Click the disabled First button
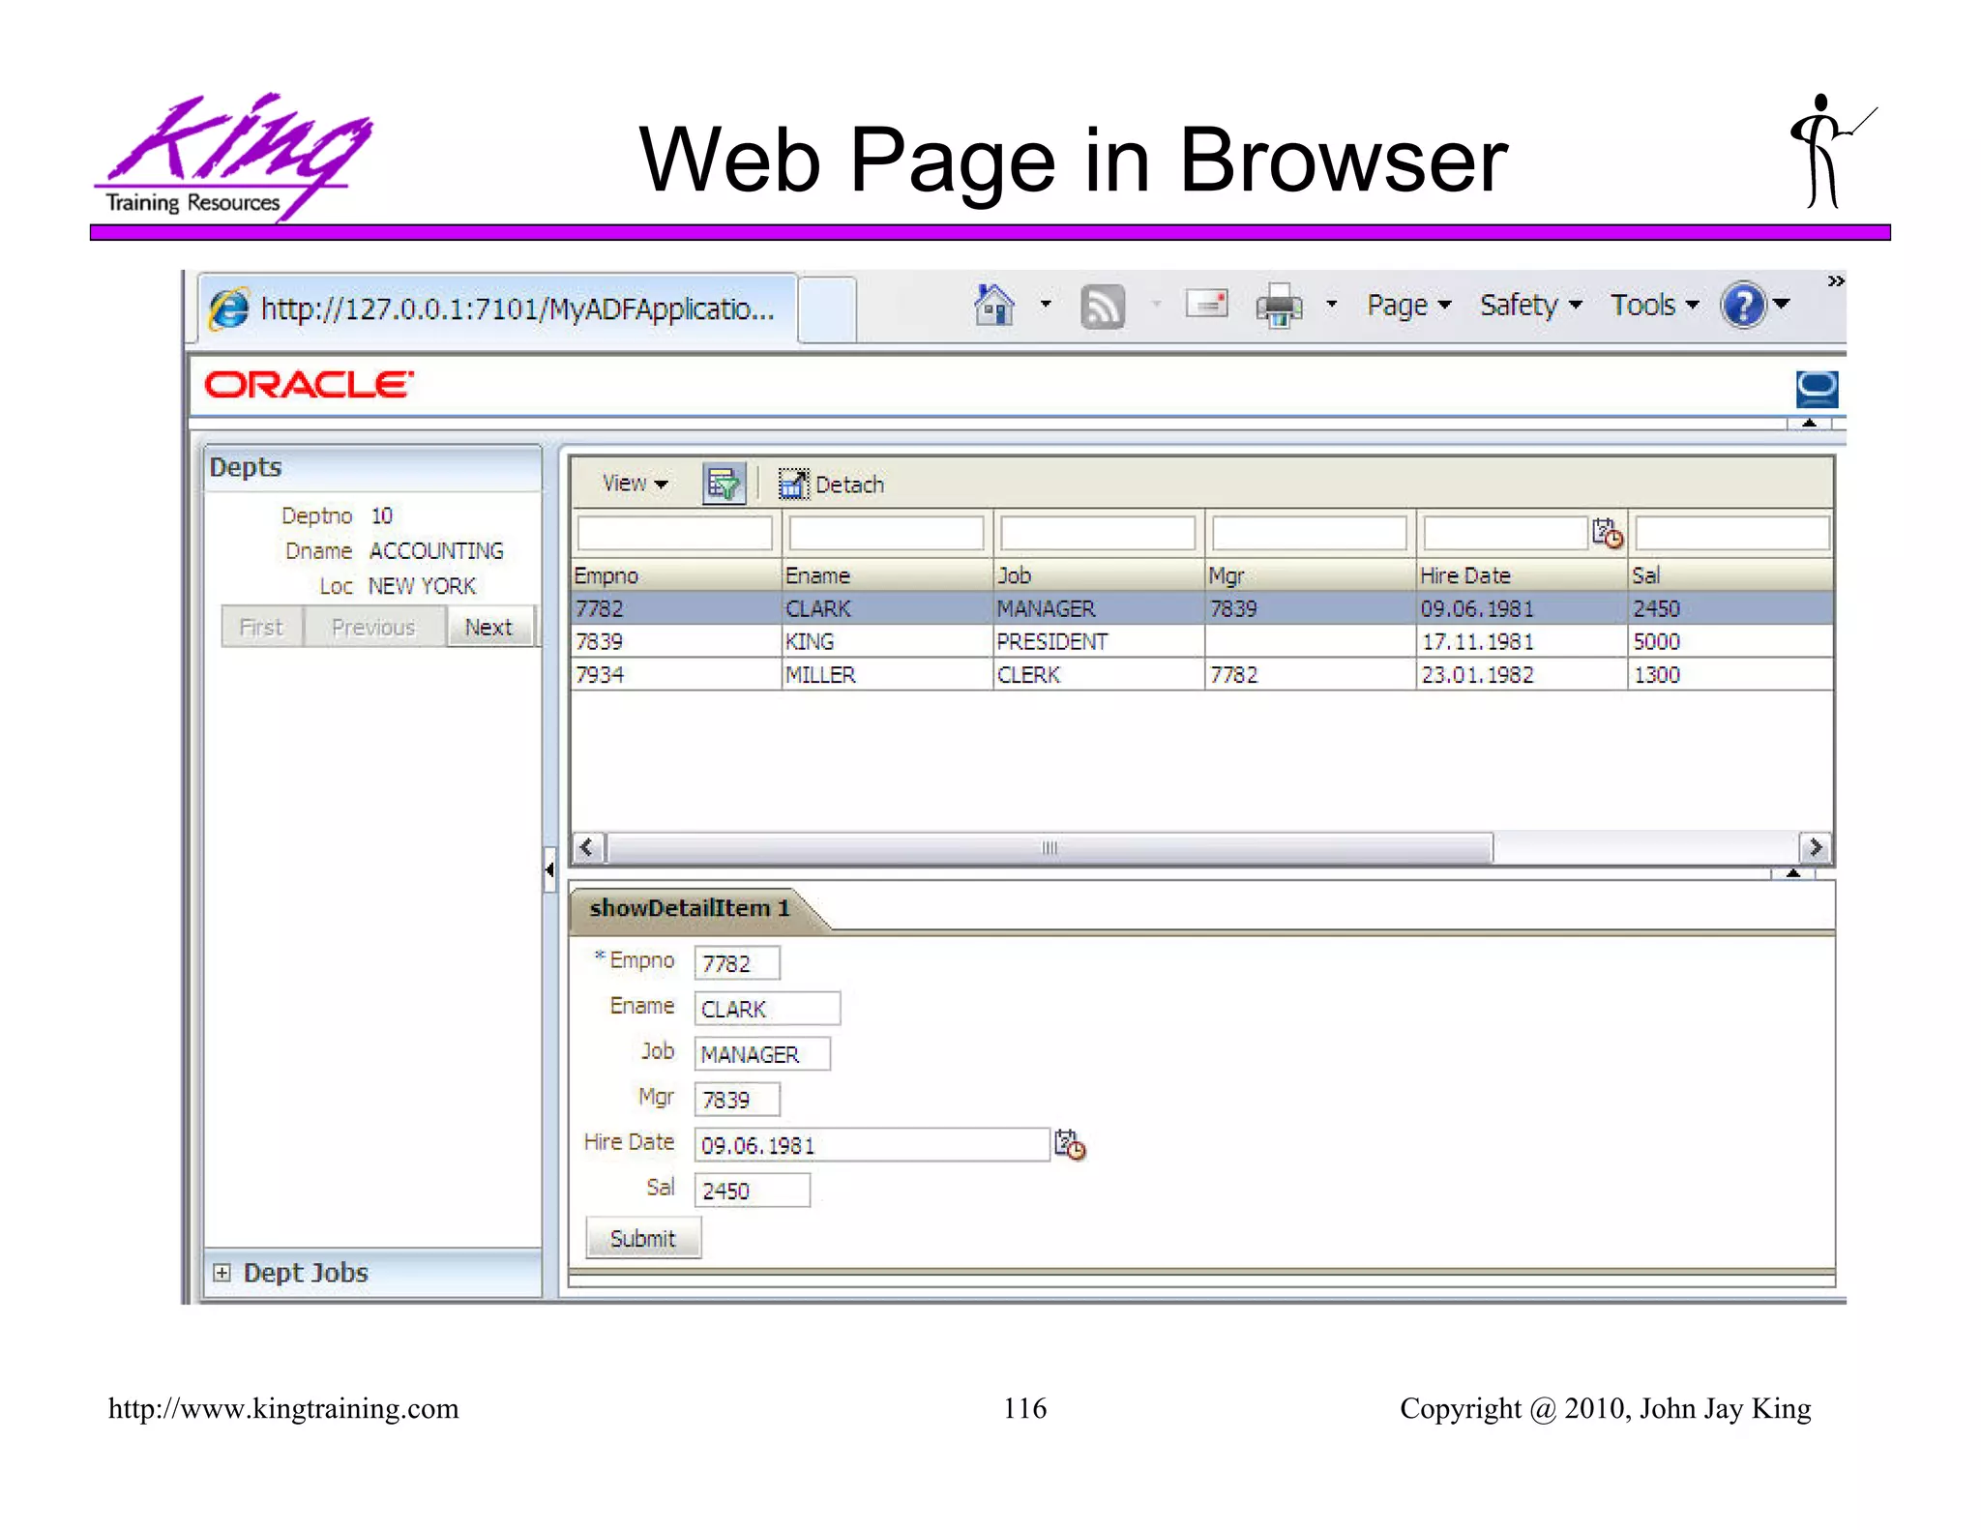Screen dimensions: 1981x1530 click(261, 627)
